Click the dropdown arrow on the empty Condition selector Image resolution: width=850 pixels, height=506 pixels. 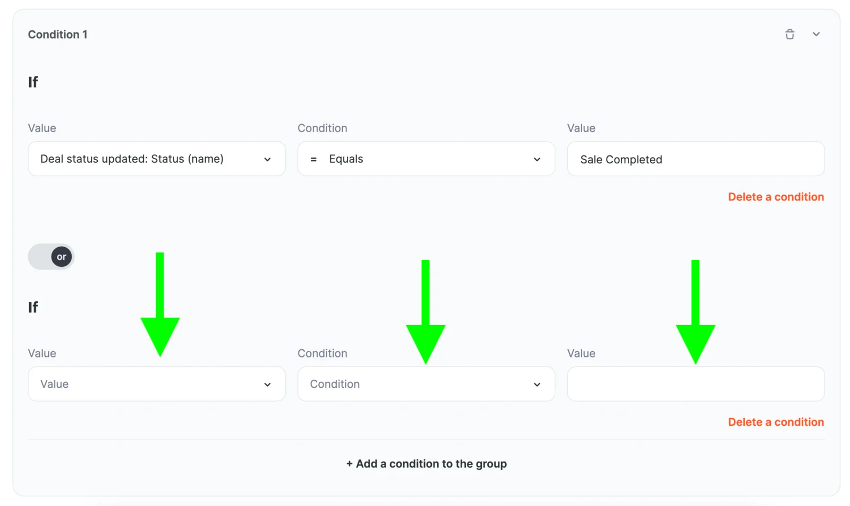[x=537, y=384]
